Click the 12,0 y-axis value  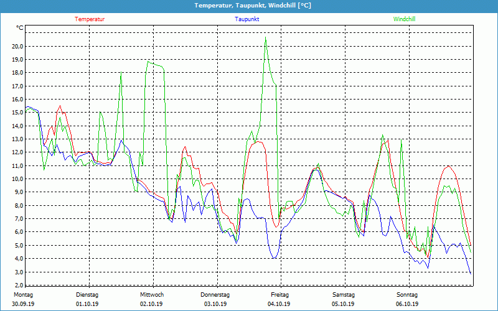[17, 152]
